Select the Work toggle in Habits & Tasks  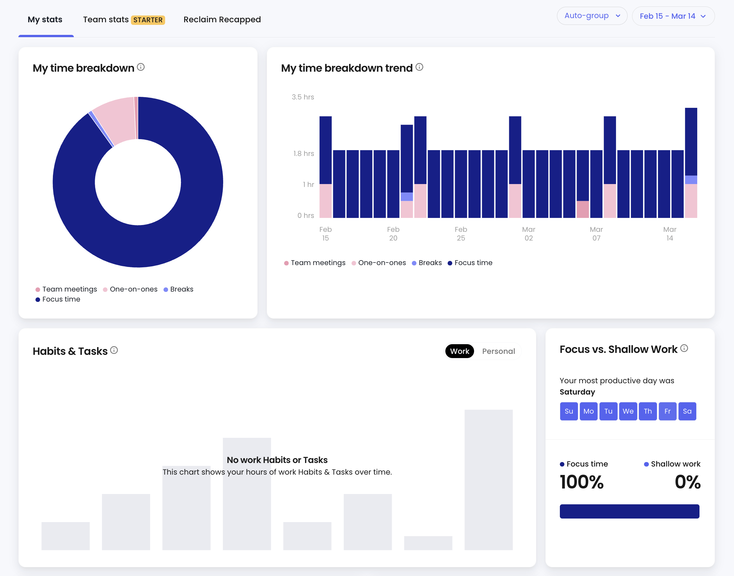pyautogui.click(x=460, y=351)
